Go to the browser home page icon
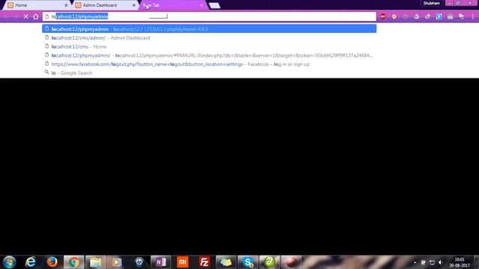The width and height of the screenshot is (479, 269). tap(36, 16)
